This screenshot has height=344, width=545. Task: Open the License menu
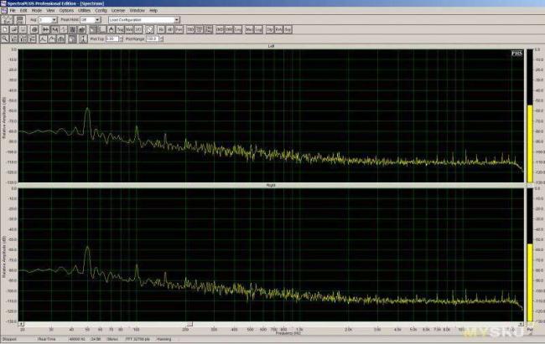pos(118,10)
